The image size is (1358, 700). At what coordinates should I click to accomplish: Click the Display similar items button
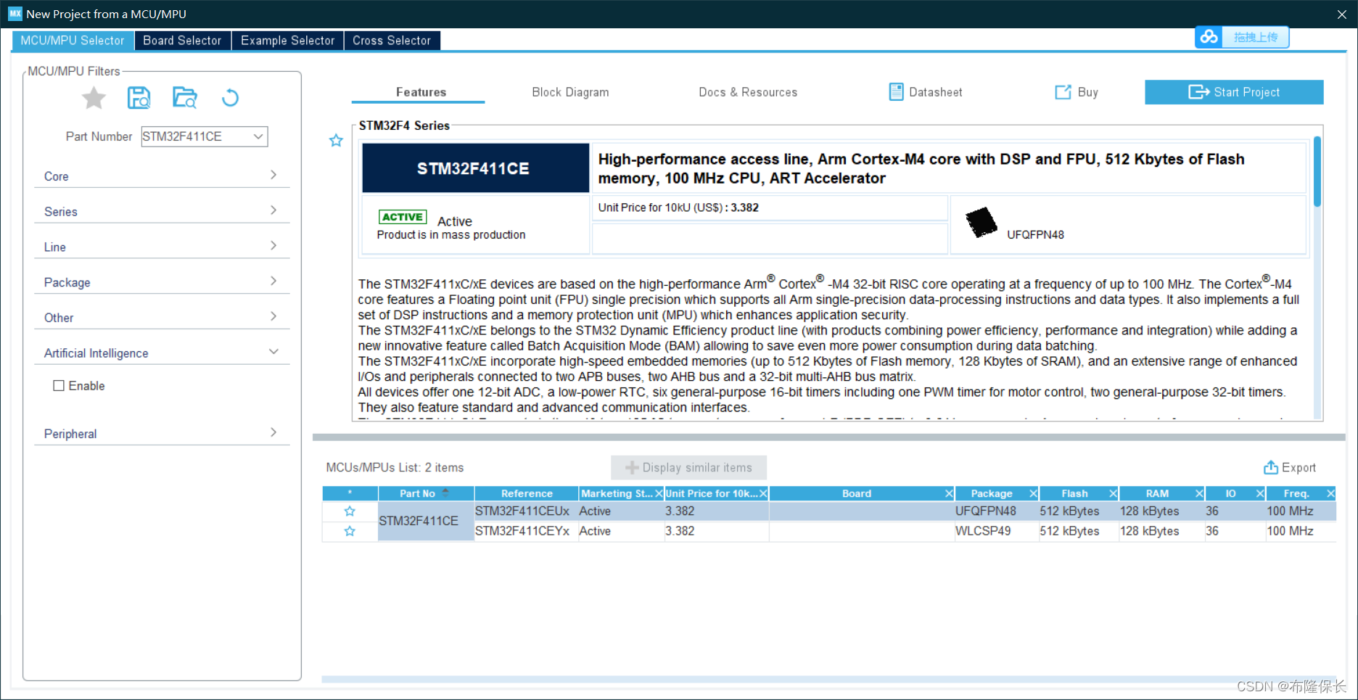(x=688, y=468)
